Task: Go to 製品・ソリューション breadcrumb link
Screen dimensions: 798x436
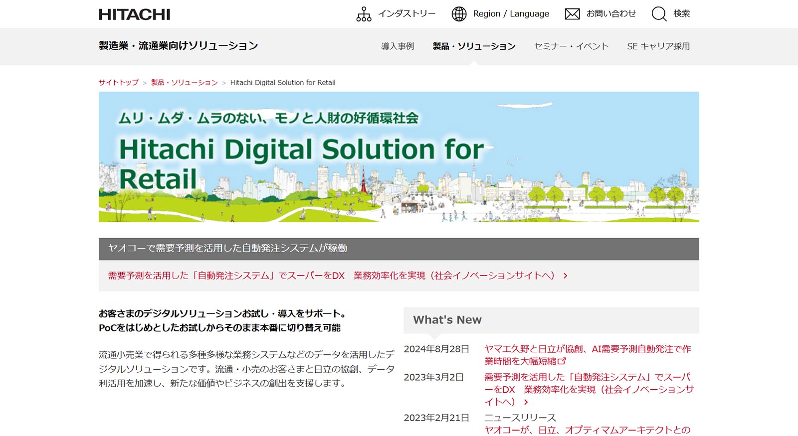Action: pyautogui.click(x=185, y=83)
